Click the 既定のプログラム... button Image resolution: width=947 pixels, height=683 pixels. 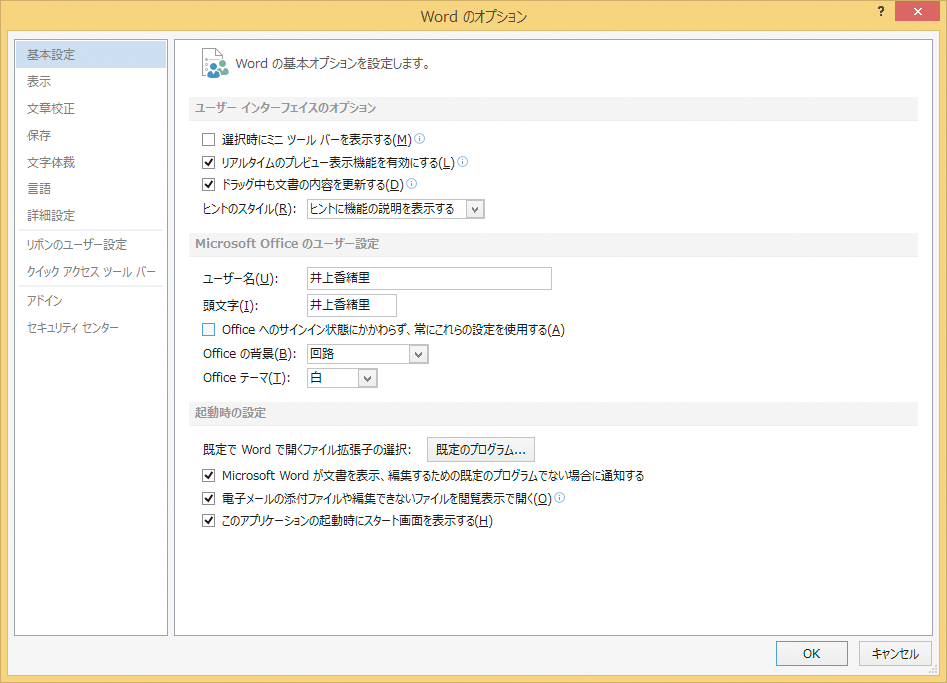pos(480,450)
